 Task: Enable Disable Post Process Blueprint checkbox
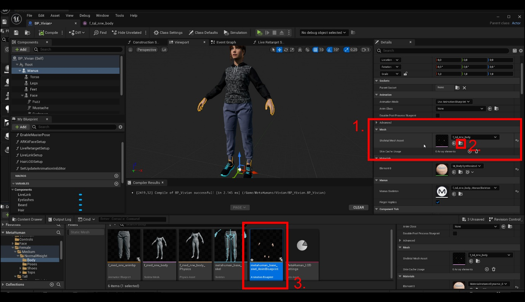(438, 116)
